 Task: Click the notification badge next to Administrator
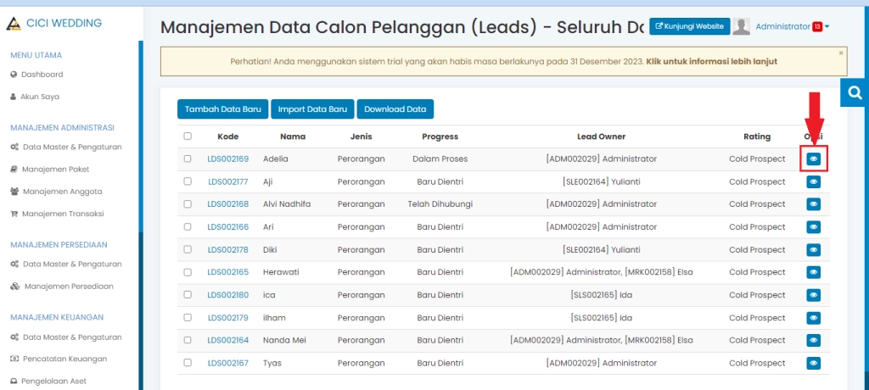[816, 26]
